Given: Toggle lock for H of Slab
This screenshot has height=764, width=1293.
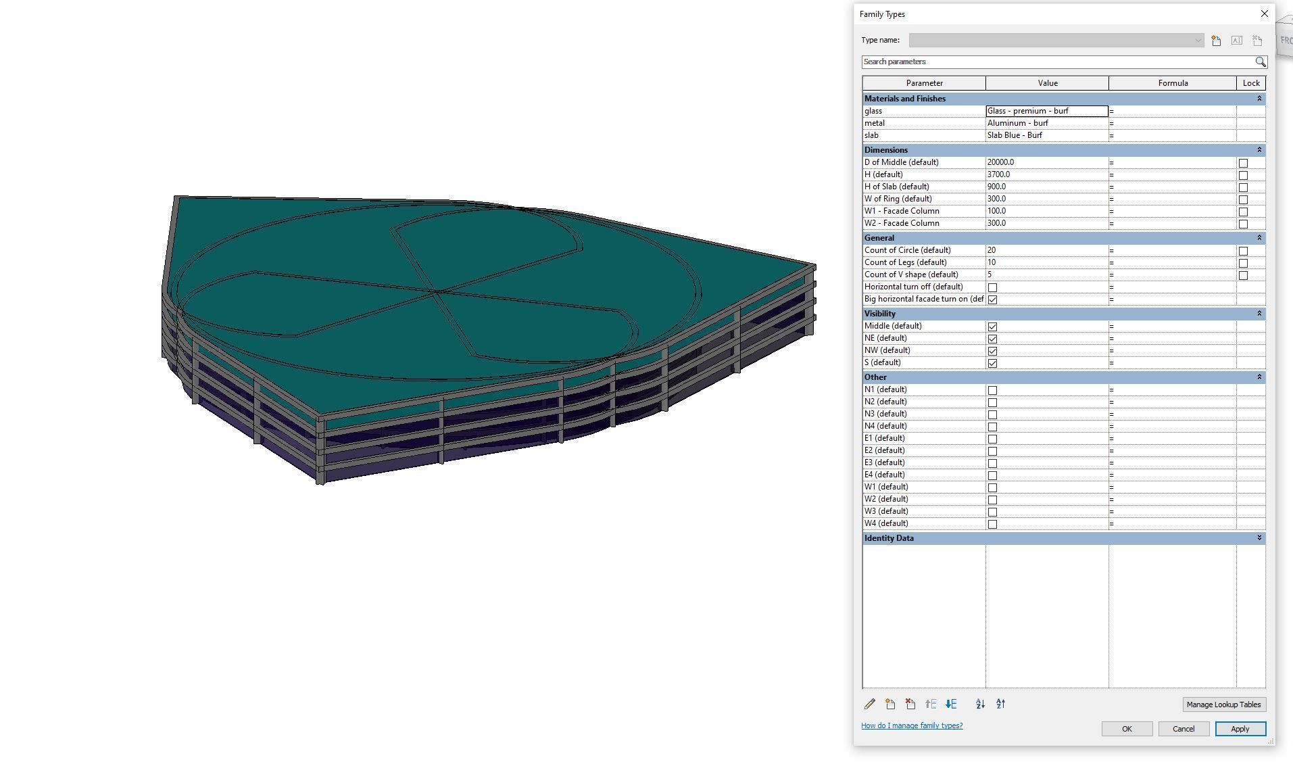Looking at the screenshot, I should click(x=1243, y=187).
